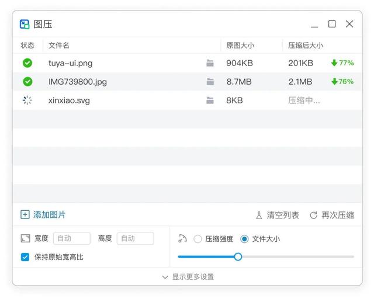Click green check status of tuya-ui.png
This screenshot has height=299, width=374.
pos(27,63)
